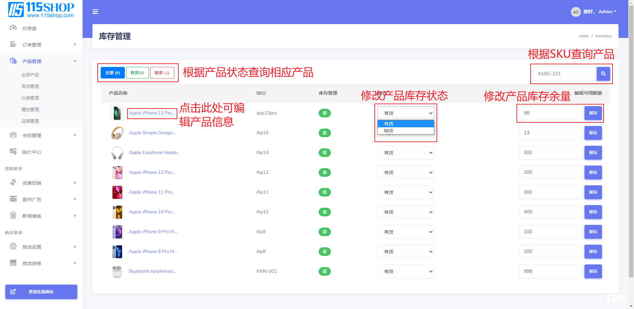This screenshot has height=309, width=634.
Task: Open status dropdown for Apple iPhone 11 Pro
Action: click(x=405, y=192)
